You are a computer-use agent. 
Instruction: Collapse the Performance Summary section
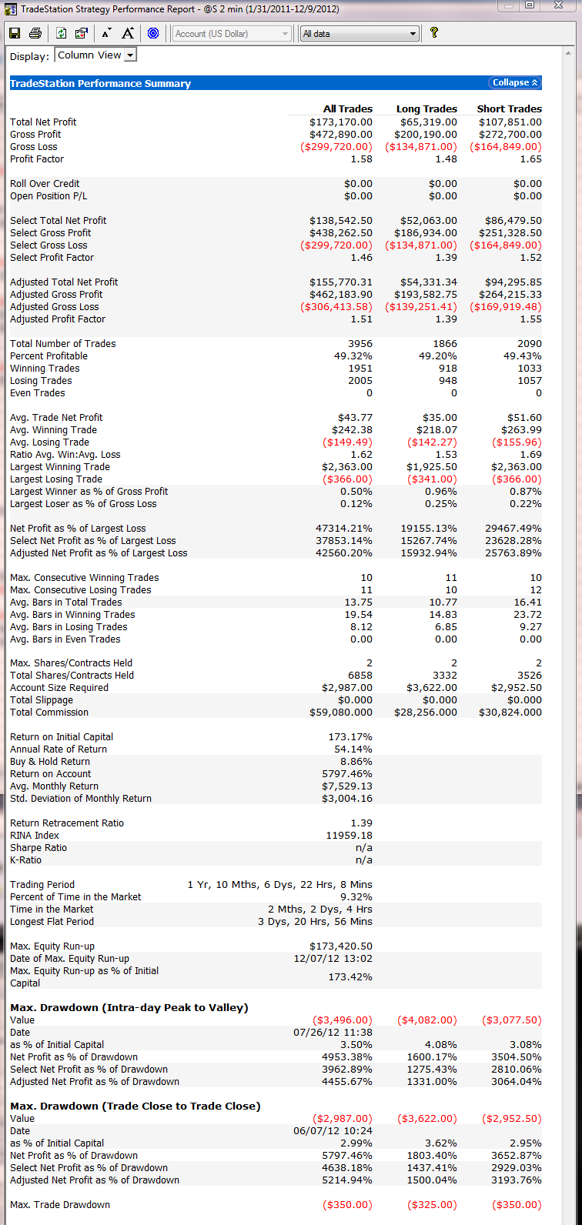515,82
